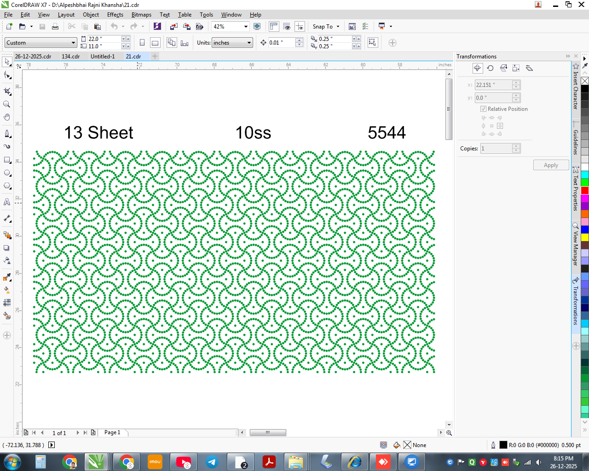This screenshot has width=589, height=471.
Task: Open the Snap To options
Action: point(326,27)
